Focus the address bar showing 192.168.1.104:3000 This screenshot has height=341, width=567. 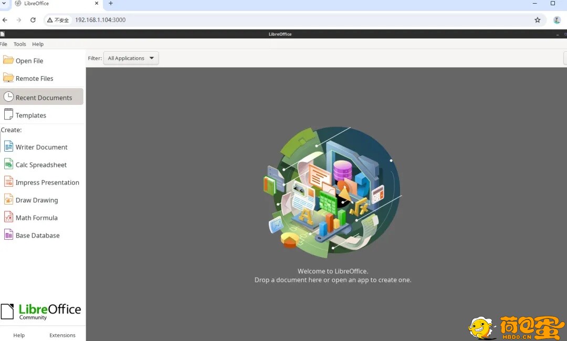coord(295,20)
